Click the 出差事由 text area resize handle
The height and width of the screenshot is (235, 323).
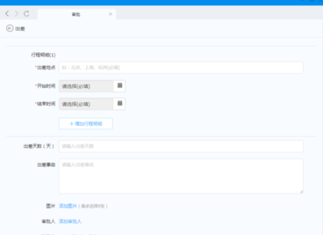point(301,191)
